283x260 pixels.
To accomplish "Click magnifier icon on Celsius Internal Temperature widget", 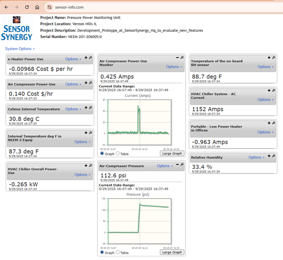I will [x=91, y=108].
